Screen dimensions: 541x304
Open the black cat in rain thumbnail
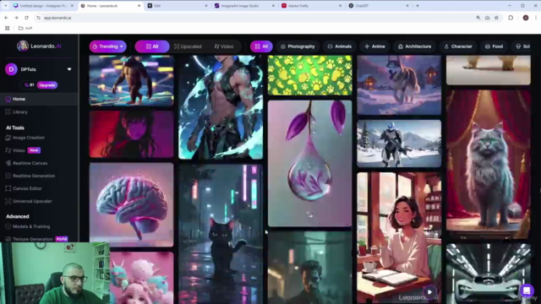[x=221, y=235]
